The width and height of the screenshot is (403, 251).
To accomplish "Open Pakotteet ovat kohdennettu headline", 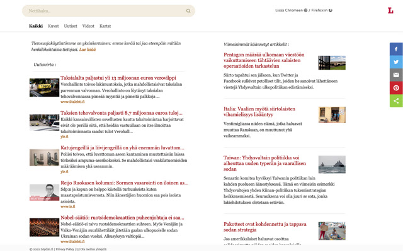I will pos(265,227).
